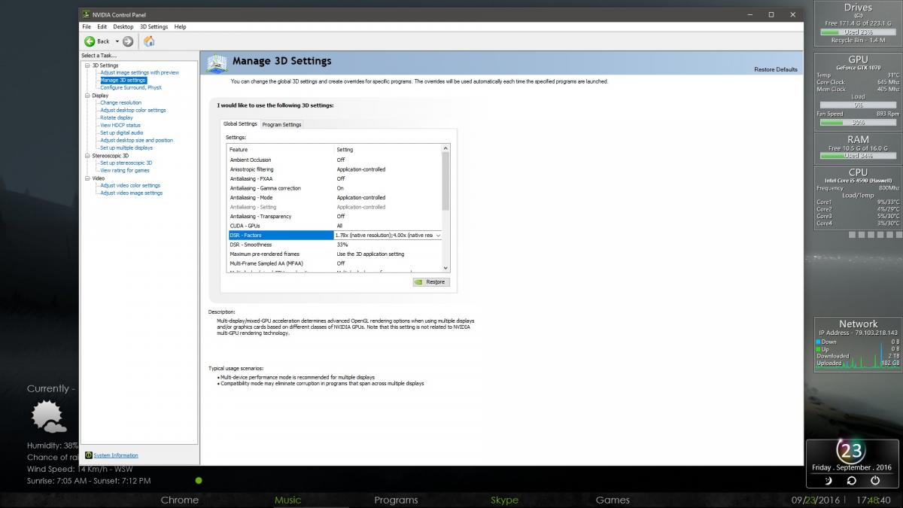Select the DSR - Smoothness row
The width and height of the screenshot is (903, 508).
point(334,245)
